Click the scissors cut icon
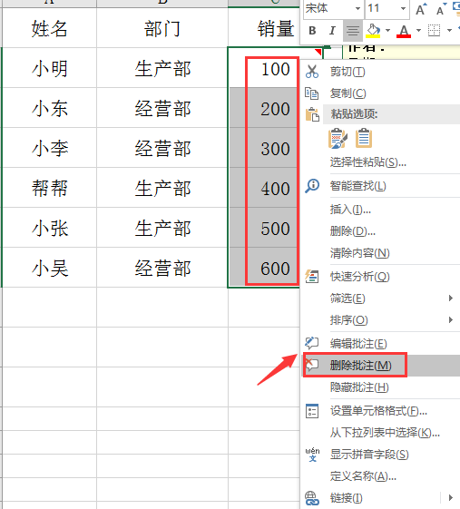Viewport: 460px width, 509px height. [311, 72]
